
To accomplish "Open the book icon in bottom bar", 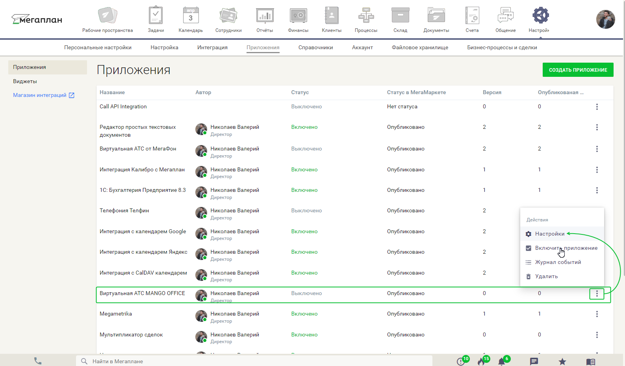I will (591, 361).
